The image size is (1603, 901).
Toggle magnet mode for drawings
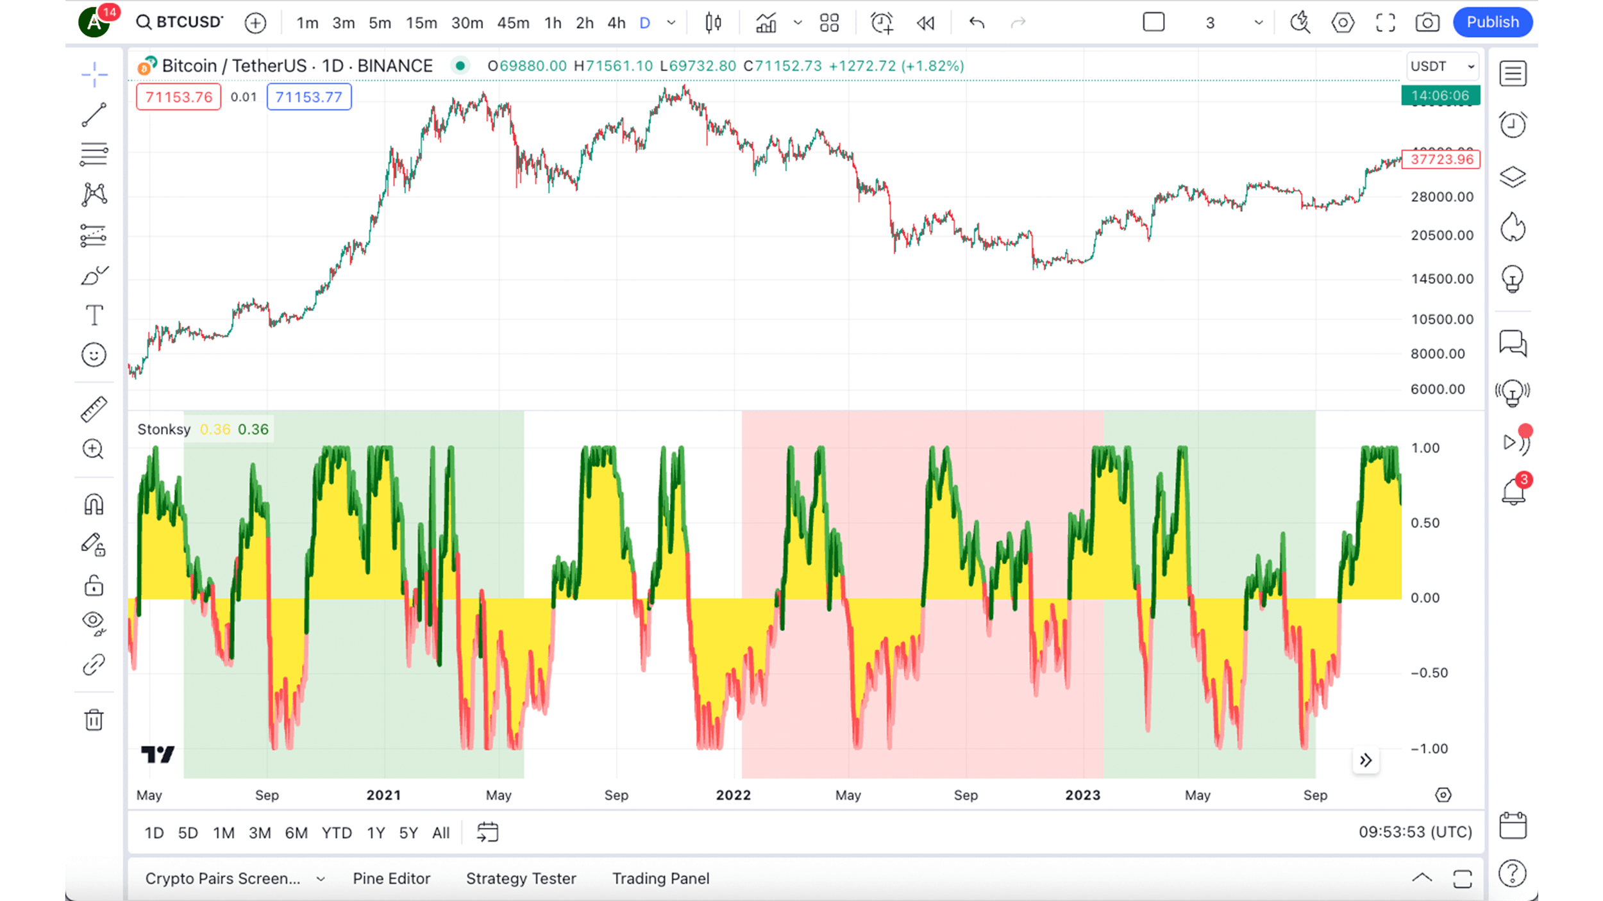pyautogui.click(x=94, y=504)
